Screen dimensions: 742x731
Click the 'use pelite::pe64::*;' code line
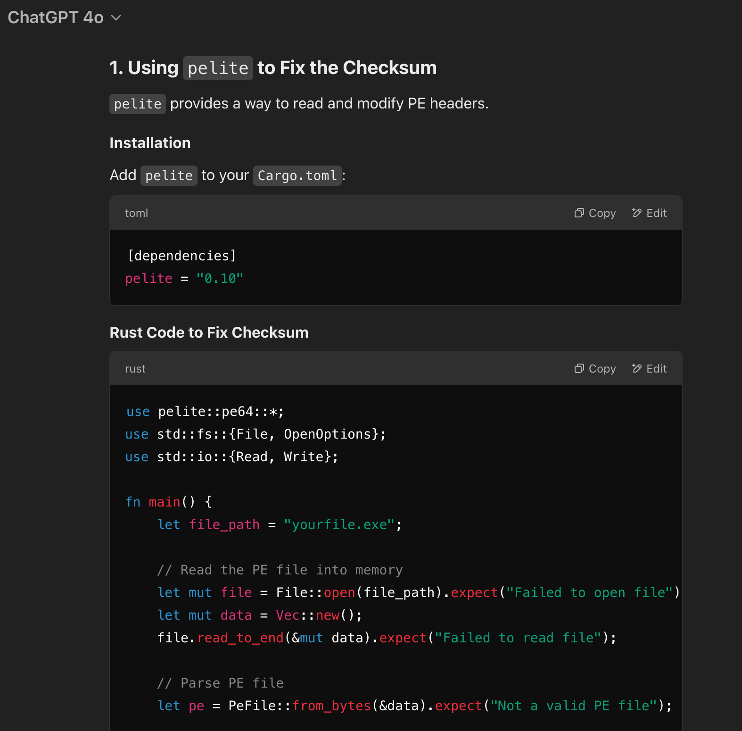click(x=205, y=412)
